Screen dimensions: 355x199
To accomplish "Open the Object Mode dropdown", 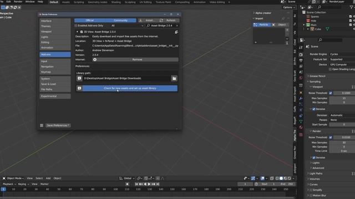I will [13, 178].
